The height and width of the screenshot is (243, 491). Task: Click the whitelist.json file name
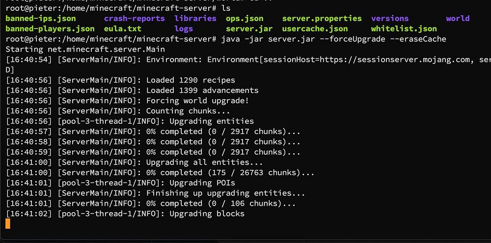coord(404,29)
